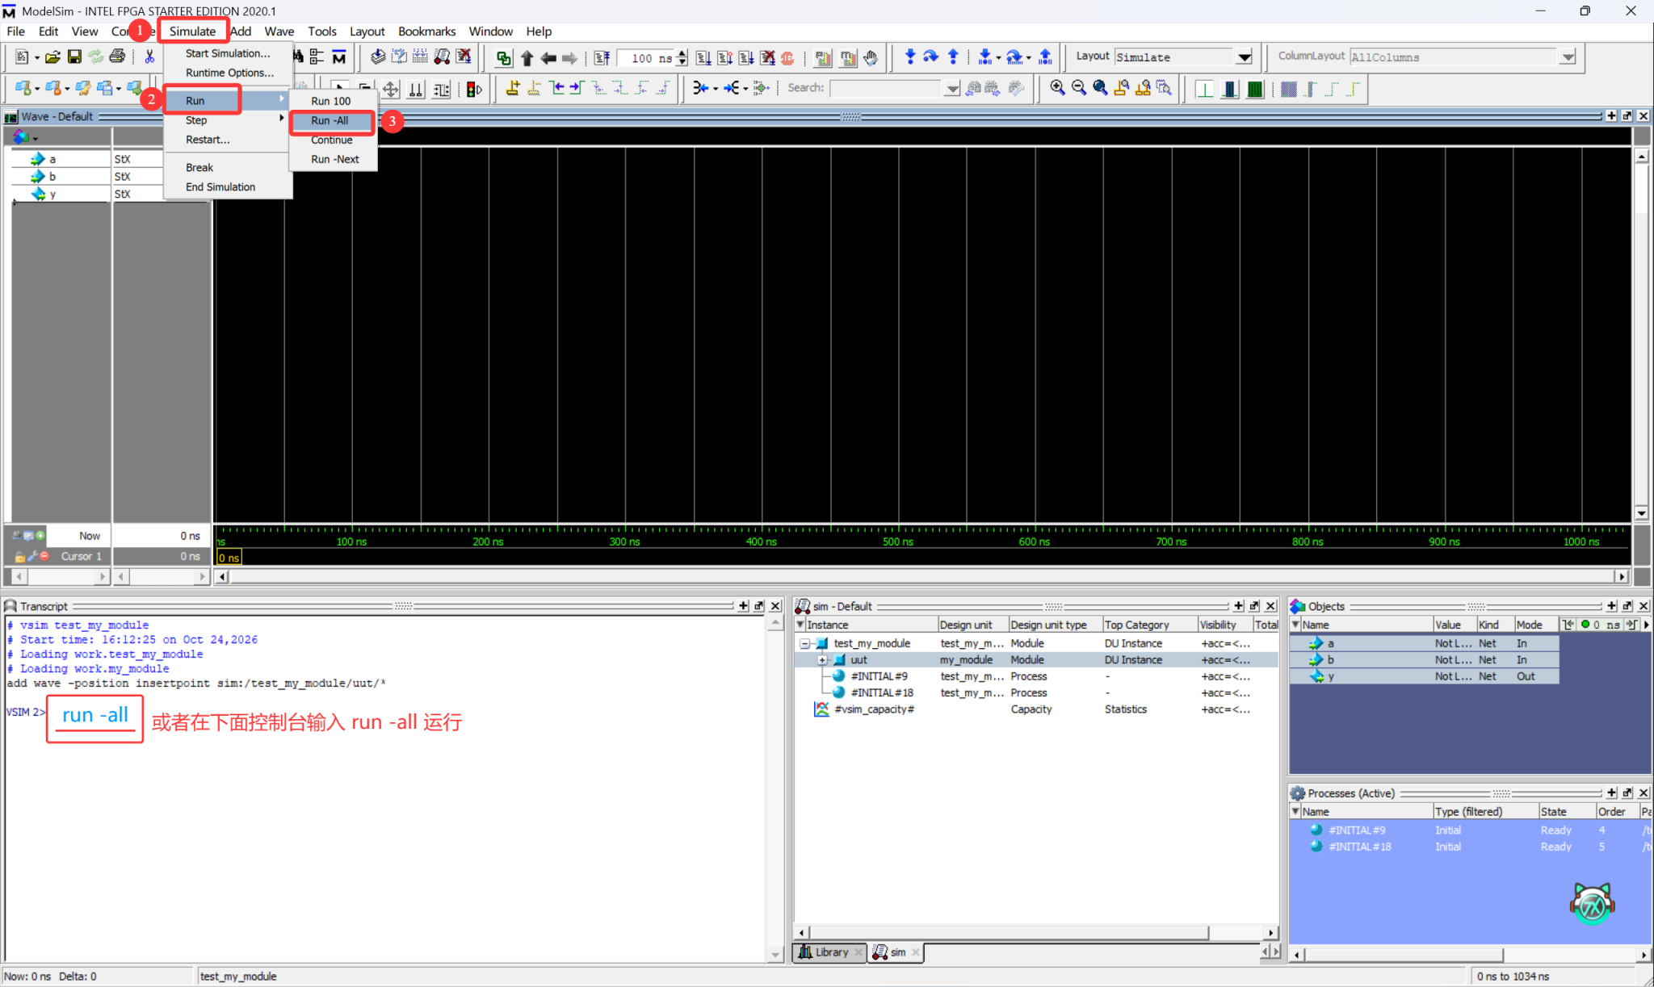The width and height of the screenshot is (1654, 987).
Task: Click the traffic light stop icon
Action: 474,89
